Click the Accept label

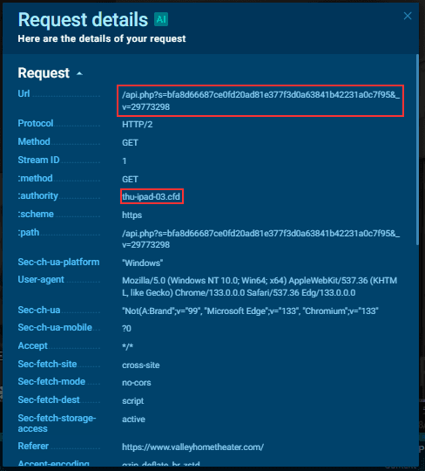click(33, 345)
